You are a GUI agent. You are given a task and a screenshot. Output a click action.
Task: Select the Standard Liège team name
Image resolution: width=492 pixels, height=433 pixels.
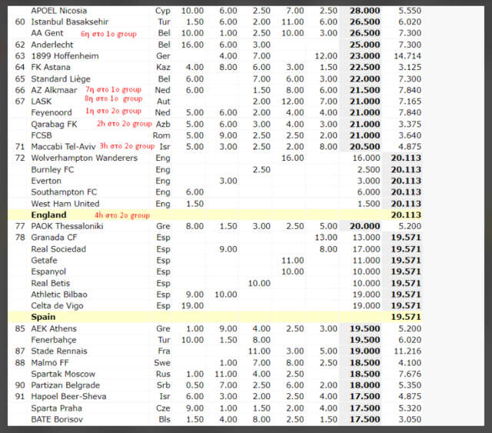click(x=61, y=78)
